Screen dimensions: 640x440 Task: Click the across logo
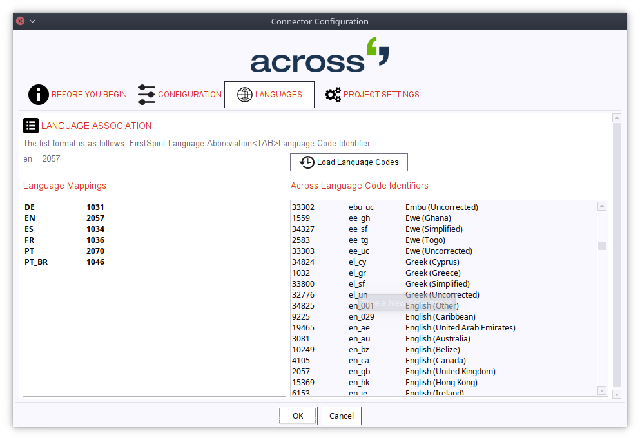[320, 55]
